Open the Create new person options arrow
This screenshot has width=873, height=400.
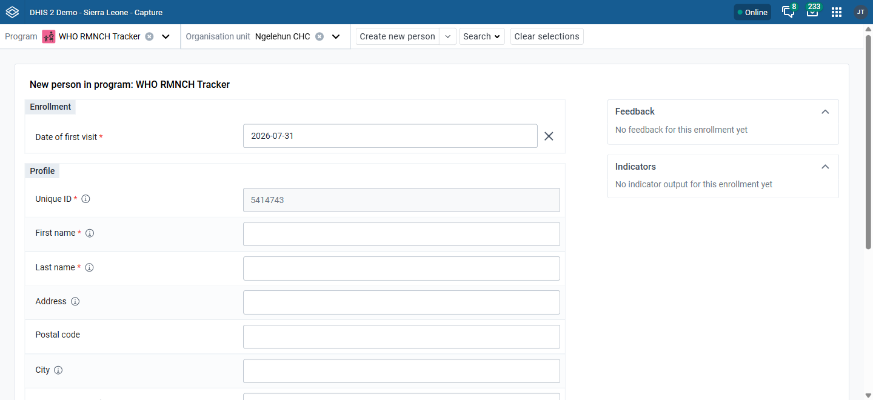click(x=447, y=36)
